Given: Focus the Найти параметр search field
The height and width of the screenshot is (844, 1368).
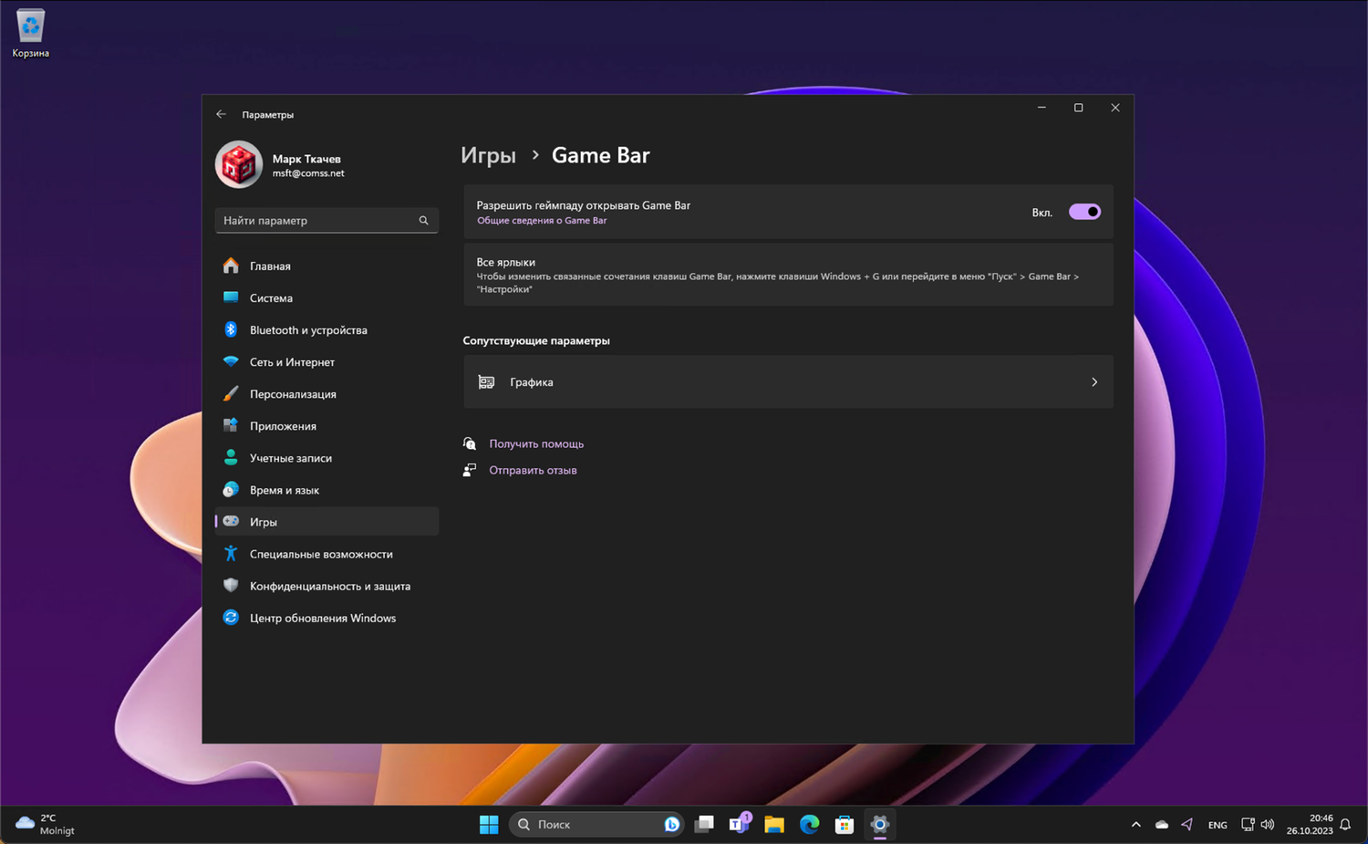Looking at the screenshot, I should (315, 221).
